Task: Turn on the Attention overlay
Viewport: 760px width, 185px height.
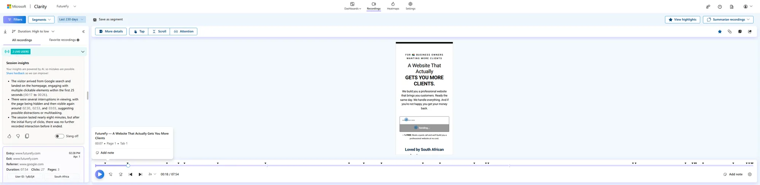Action: (x=183, y=31)
